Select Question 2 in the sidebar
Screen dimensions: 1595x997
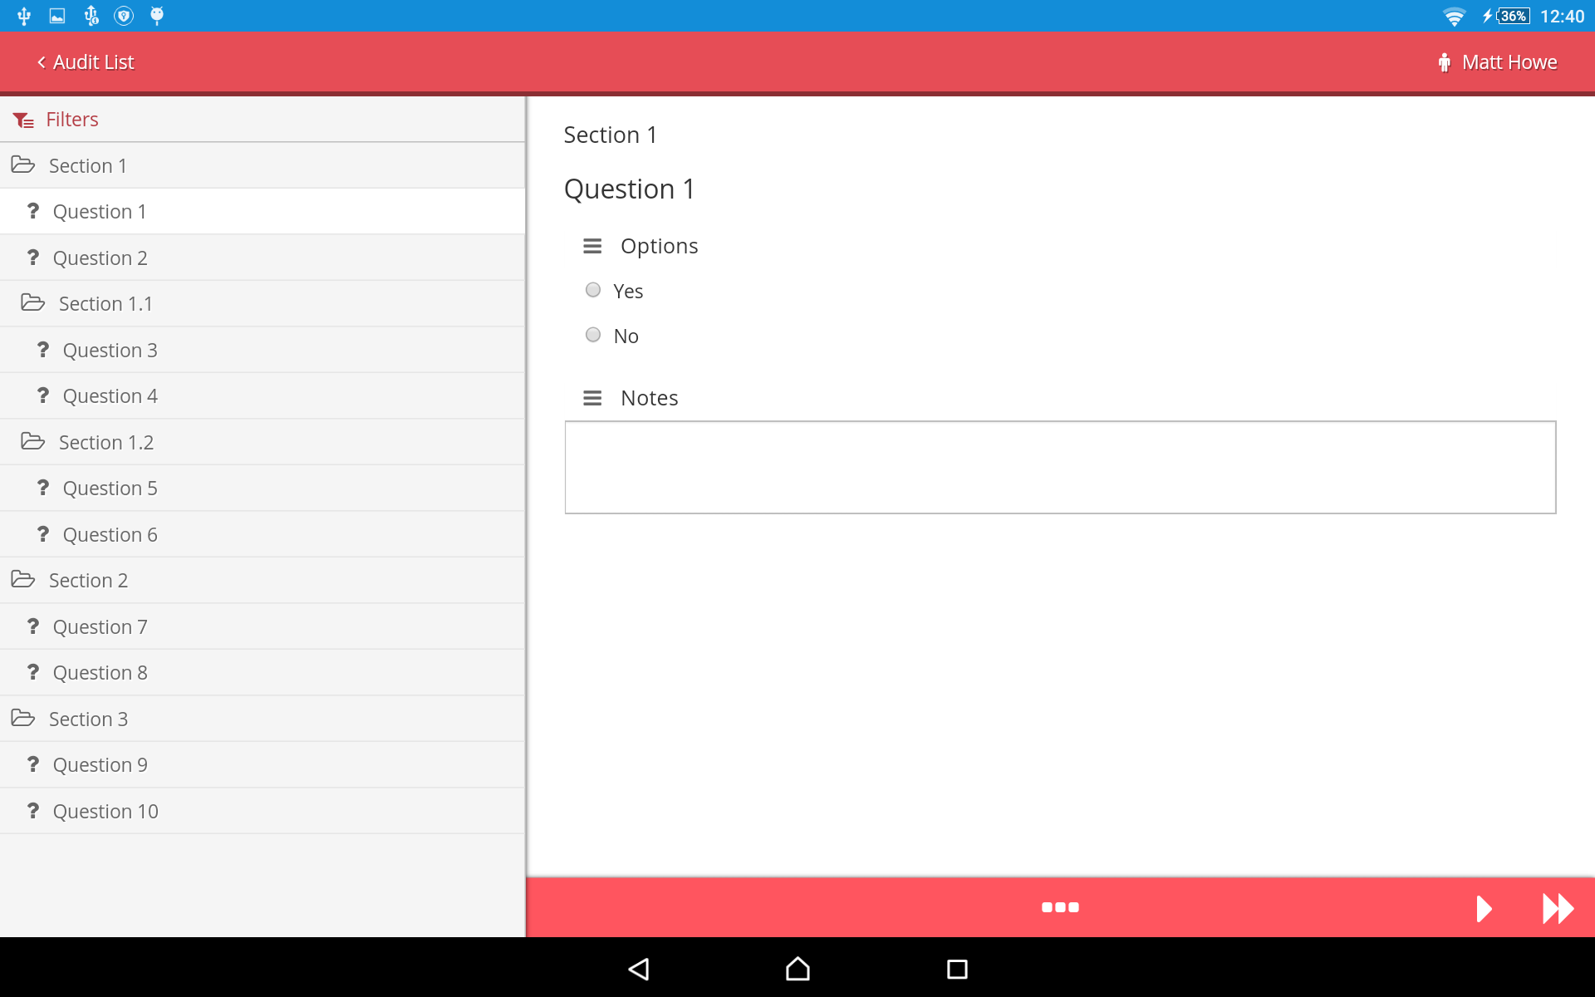coord(263,258)
